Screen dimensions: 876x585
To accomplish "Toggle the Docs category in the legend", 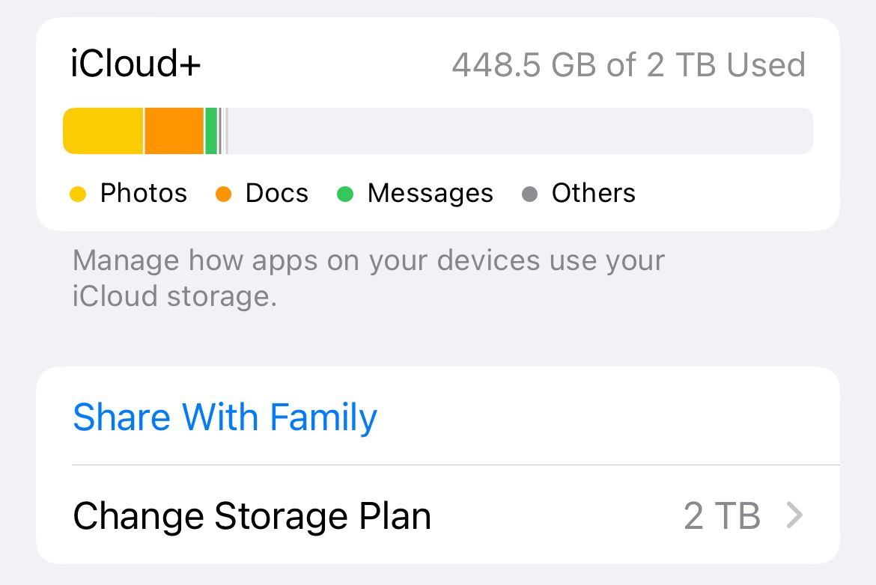I will click(276, 193).
